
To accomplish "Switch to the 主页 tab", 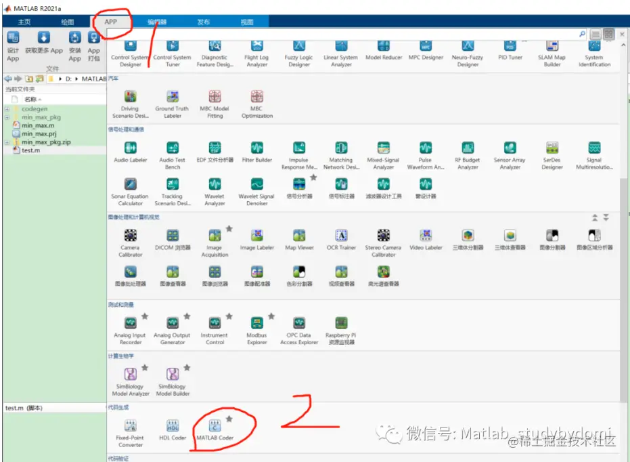I will pos(24,22).
